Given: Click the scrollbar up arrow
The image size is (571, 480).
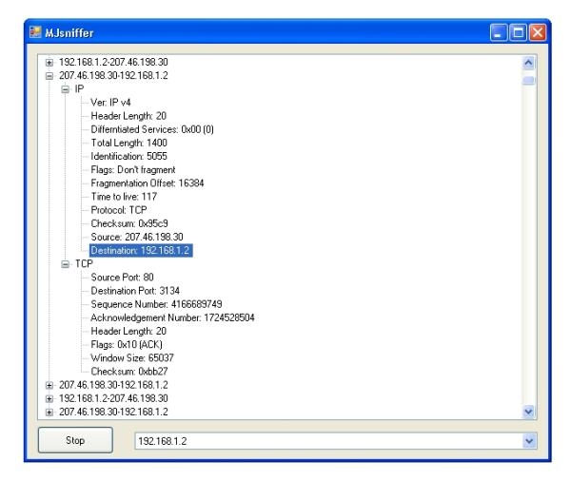Looking at the screenshot, I should click(x=528, y=63).
